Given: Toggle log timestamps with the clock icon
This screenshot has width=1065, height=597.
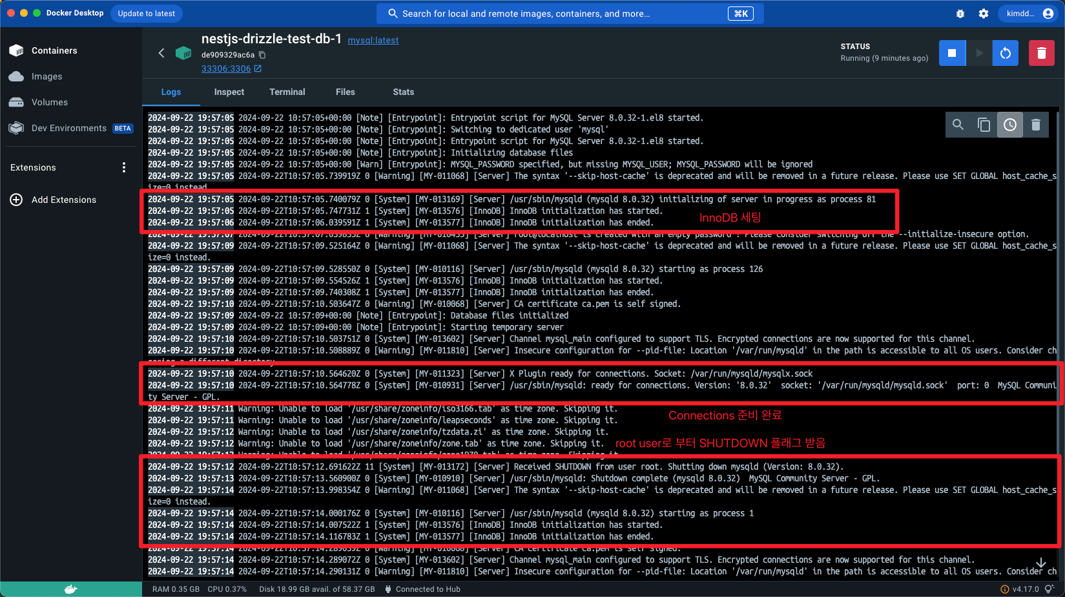Looking at the screenshot, I should 1009,124.
